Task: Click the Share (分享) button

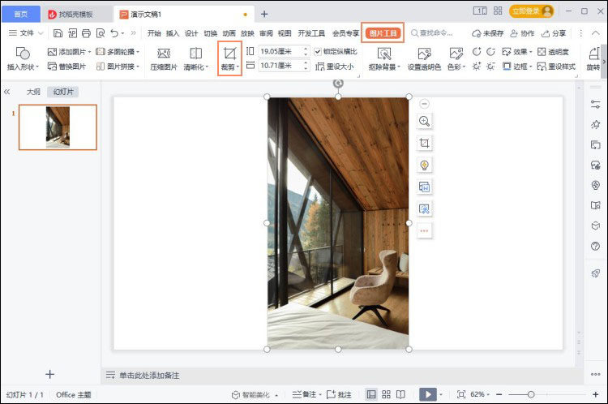Action: 554,33
